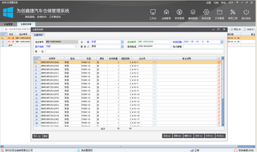Click the 保存(S) save button
Image resolution: width=257 pixels, height=152 pixels.
pyautogui.click(x=199, y=136)
